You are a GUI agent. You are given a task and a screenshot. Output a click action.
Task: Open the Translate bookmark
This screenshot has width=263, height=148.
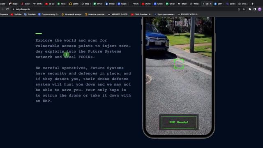coord(30,14)
